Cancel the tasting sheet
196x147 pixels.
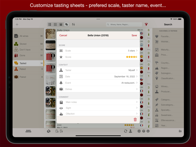tap(63, 35)
